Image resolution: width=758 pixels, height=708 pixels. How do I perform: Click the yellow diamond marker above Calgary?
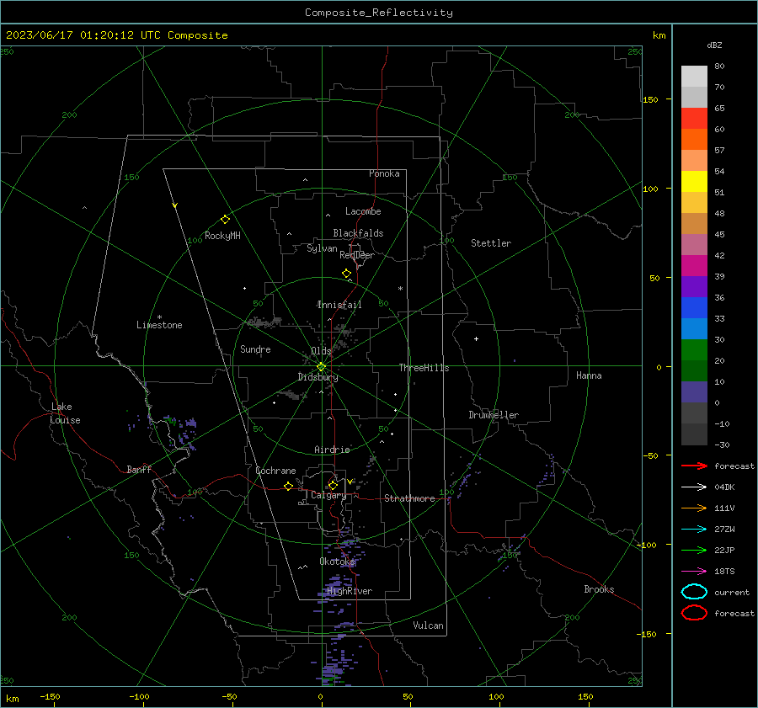click(x=333, y=485)
